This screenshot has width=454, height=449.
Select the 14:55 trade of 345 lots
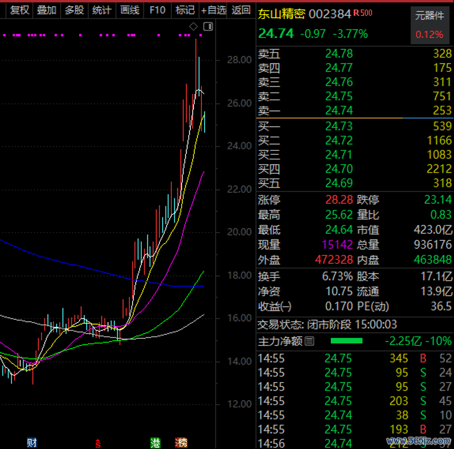(355, 358)
